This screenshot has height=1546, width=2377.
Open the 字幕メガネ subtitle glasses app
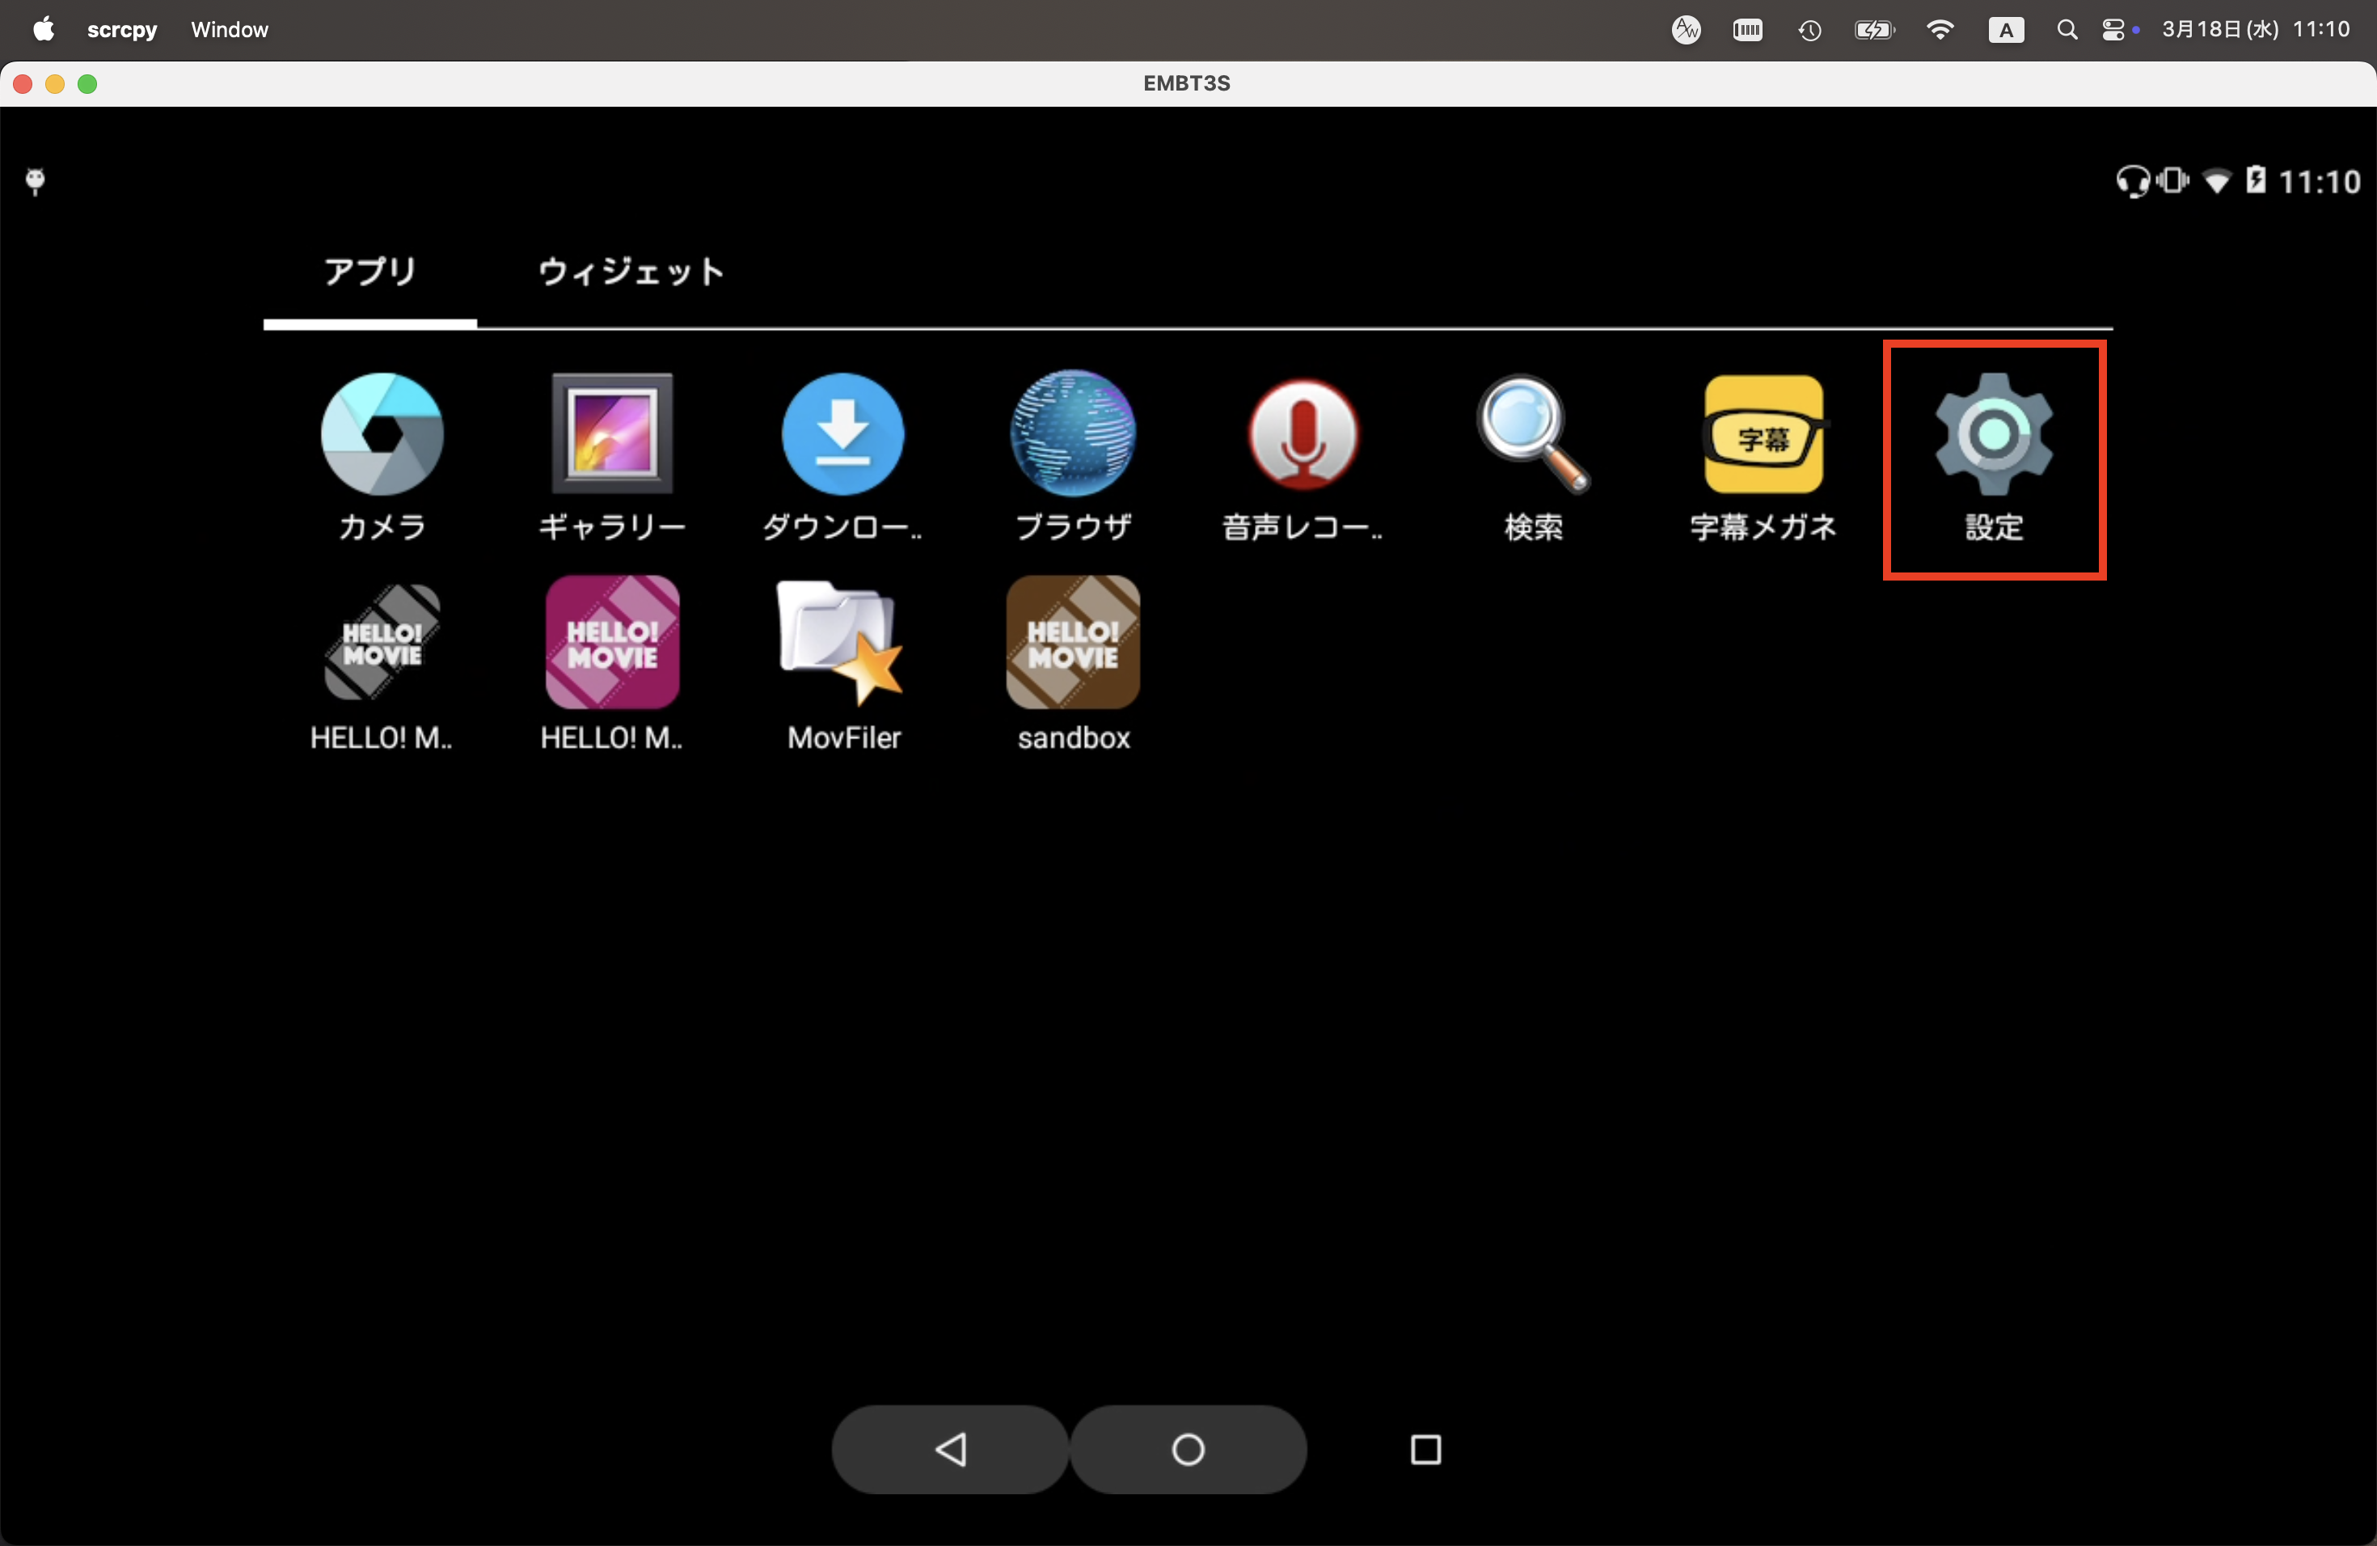[1763, 434]
